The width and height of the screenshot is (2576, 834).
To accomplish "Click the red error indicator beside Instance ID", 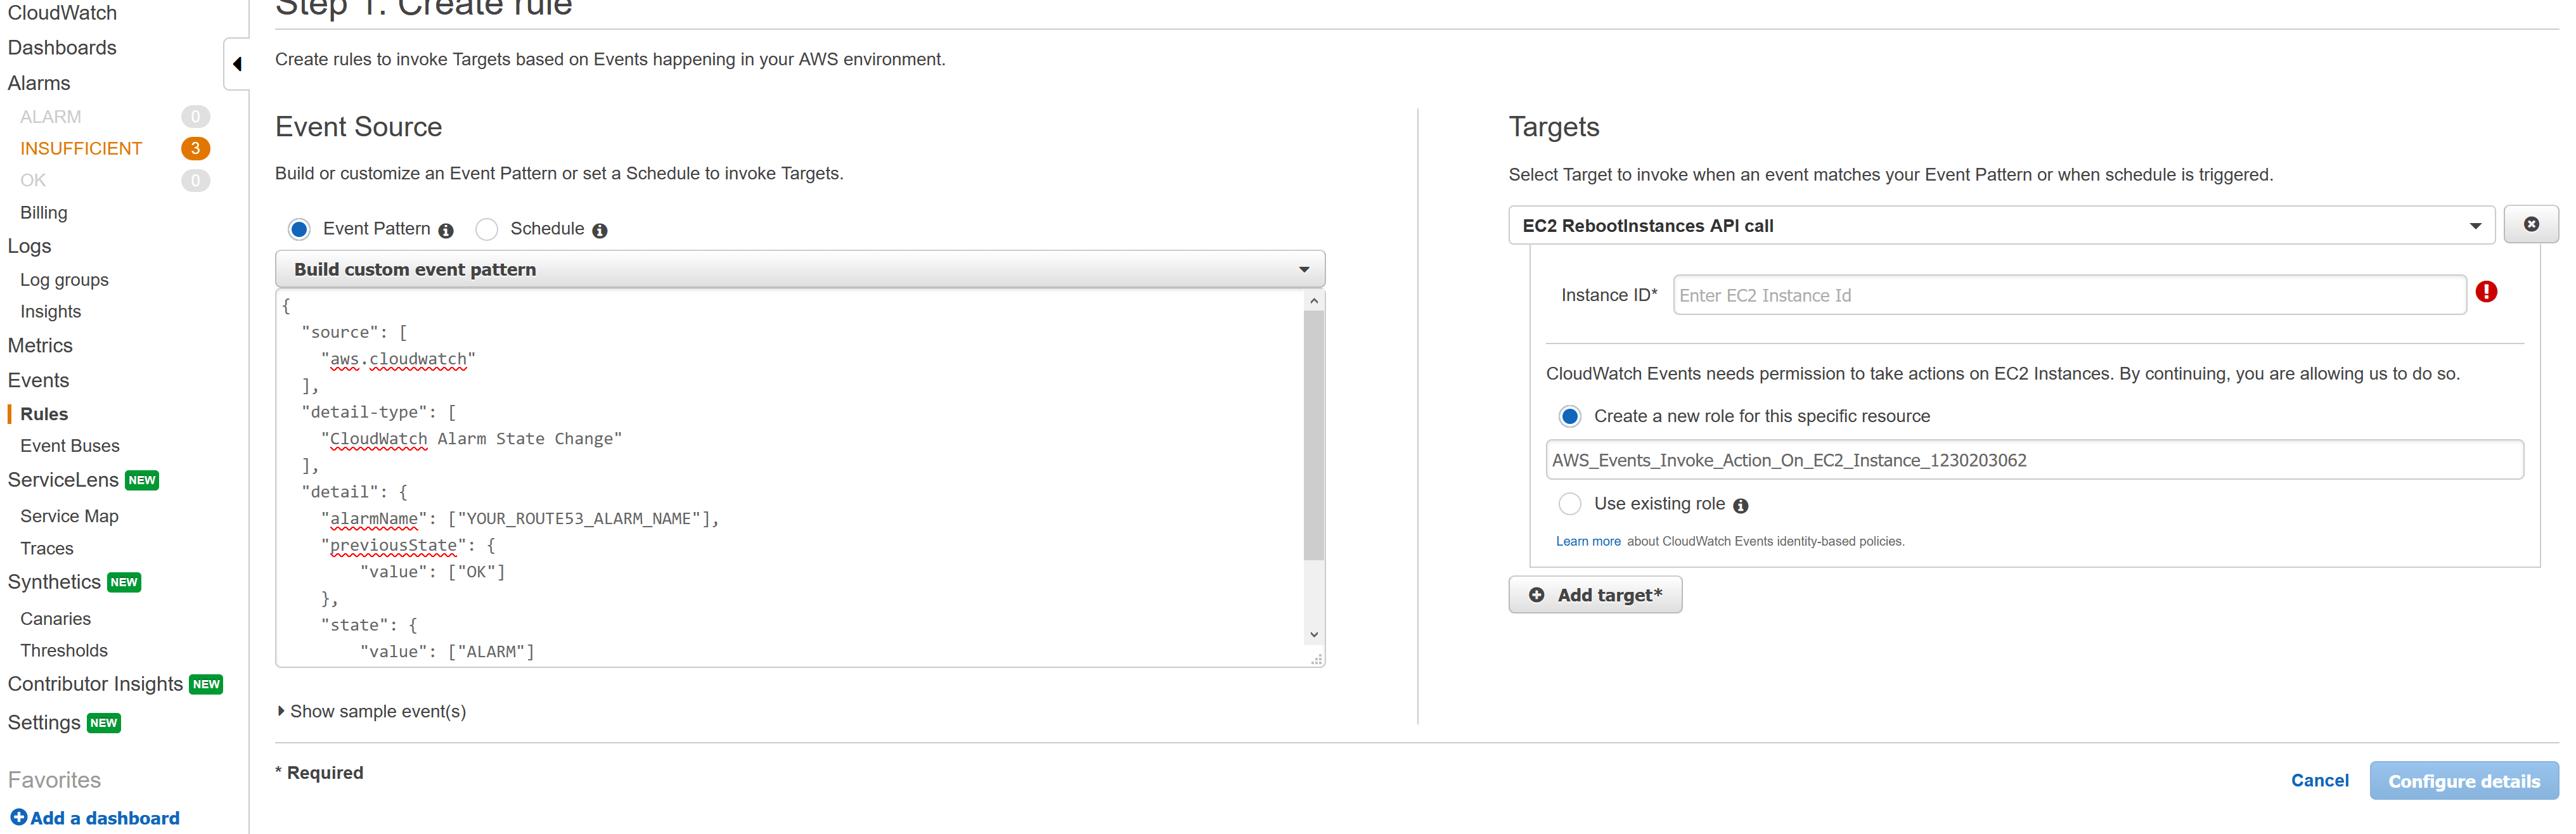I will click(x=2488, y=291).
